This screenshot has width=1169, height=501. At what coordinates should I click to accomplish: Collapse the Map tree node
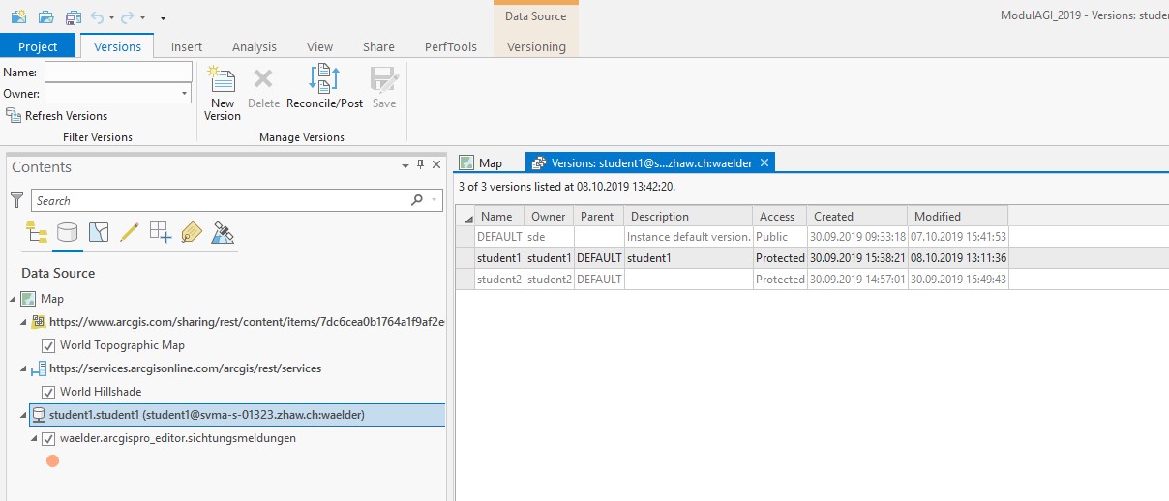pyautogui.click(x=13, y=299)
